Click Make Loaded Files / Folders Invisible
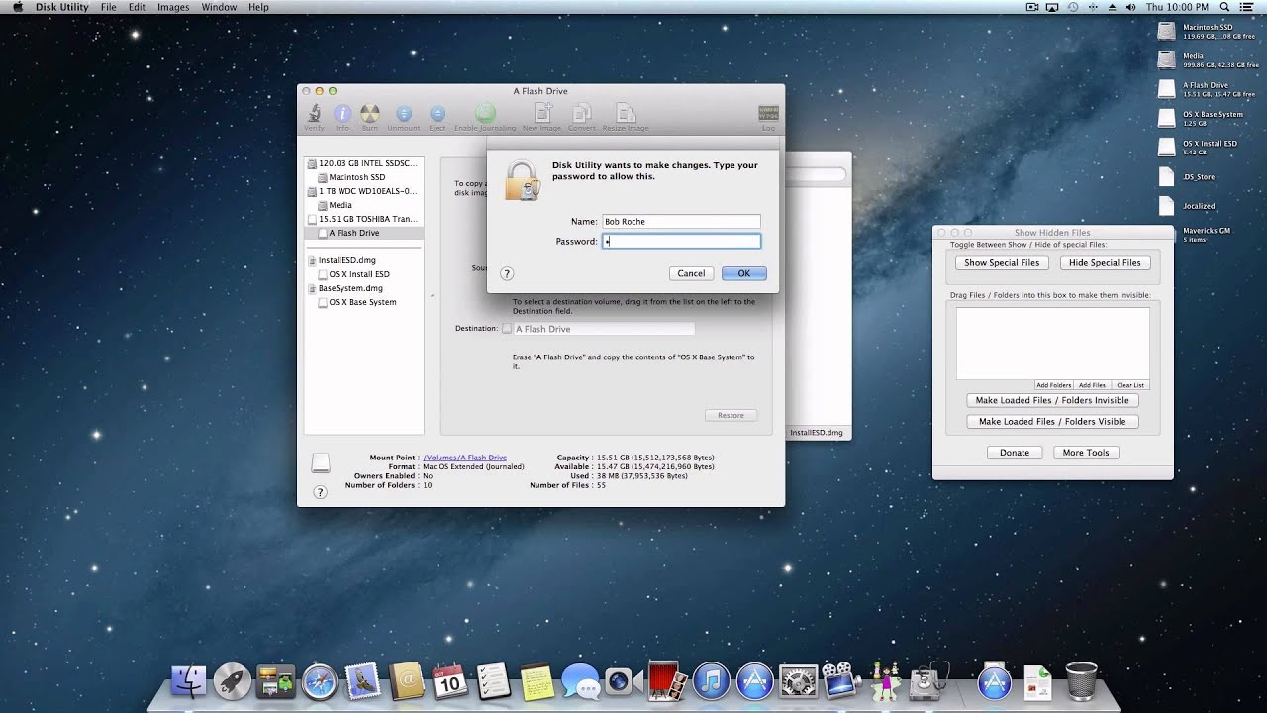Image resolution: width=1267 pixels, height=713 pixels. [x=1052, y=401]
